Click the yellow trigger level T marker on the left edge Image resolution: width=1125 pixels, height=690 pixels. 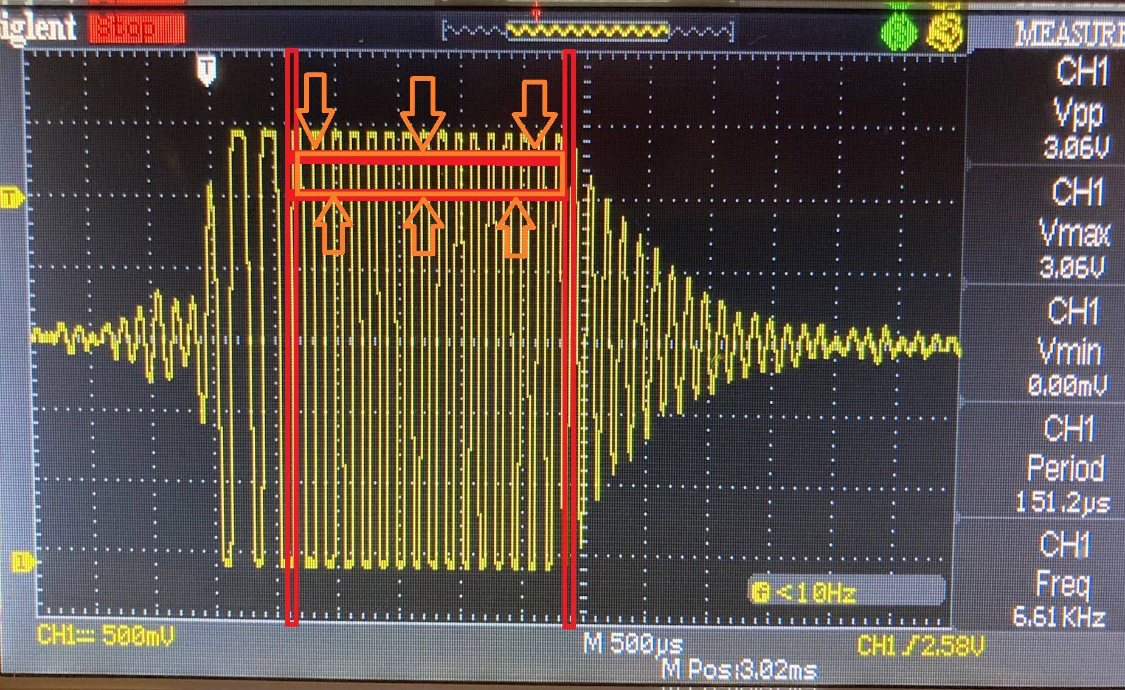[x=12, y=198]
